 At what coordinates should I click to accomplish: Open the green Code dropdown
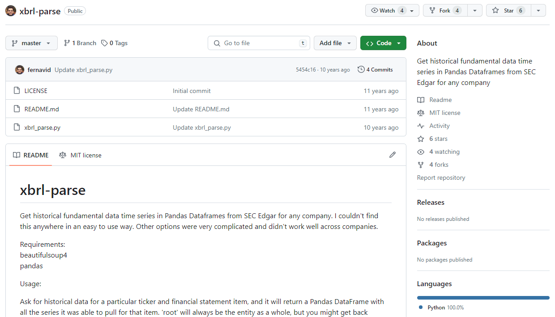pyautogui.click(x=383, y=43)
